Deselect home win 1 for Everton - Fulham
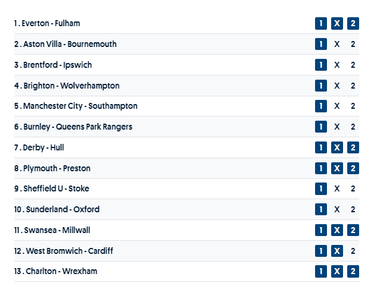Screen dimensions: 377x283 point(321,24)
